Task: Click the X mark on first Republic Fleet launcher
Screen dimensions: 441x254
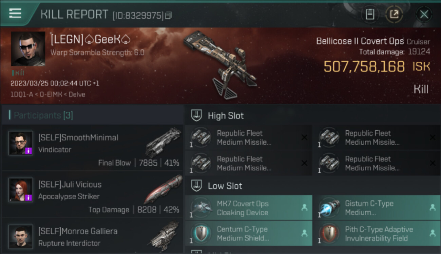Action: click(x=304, y=137)
